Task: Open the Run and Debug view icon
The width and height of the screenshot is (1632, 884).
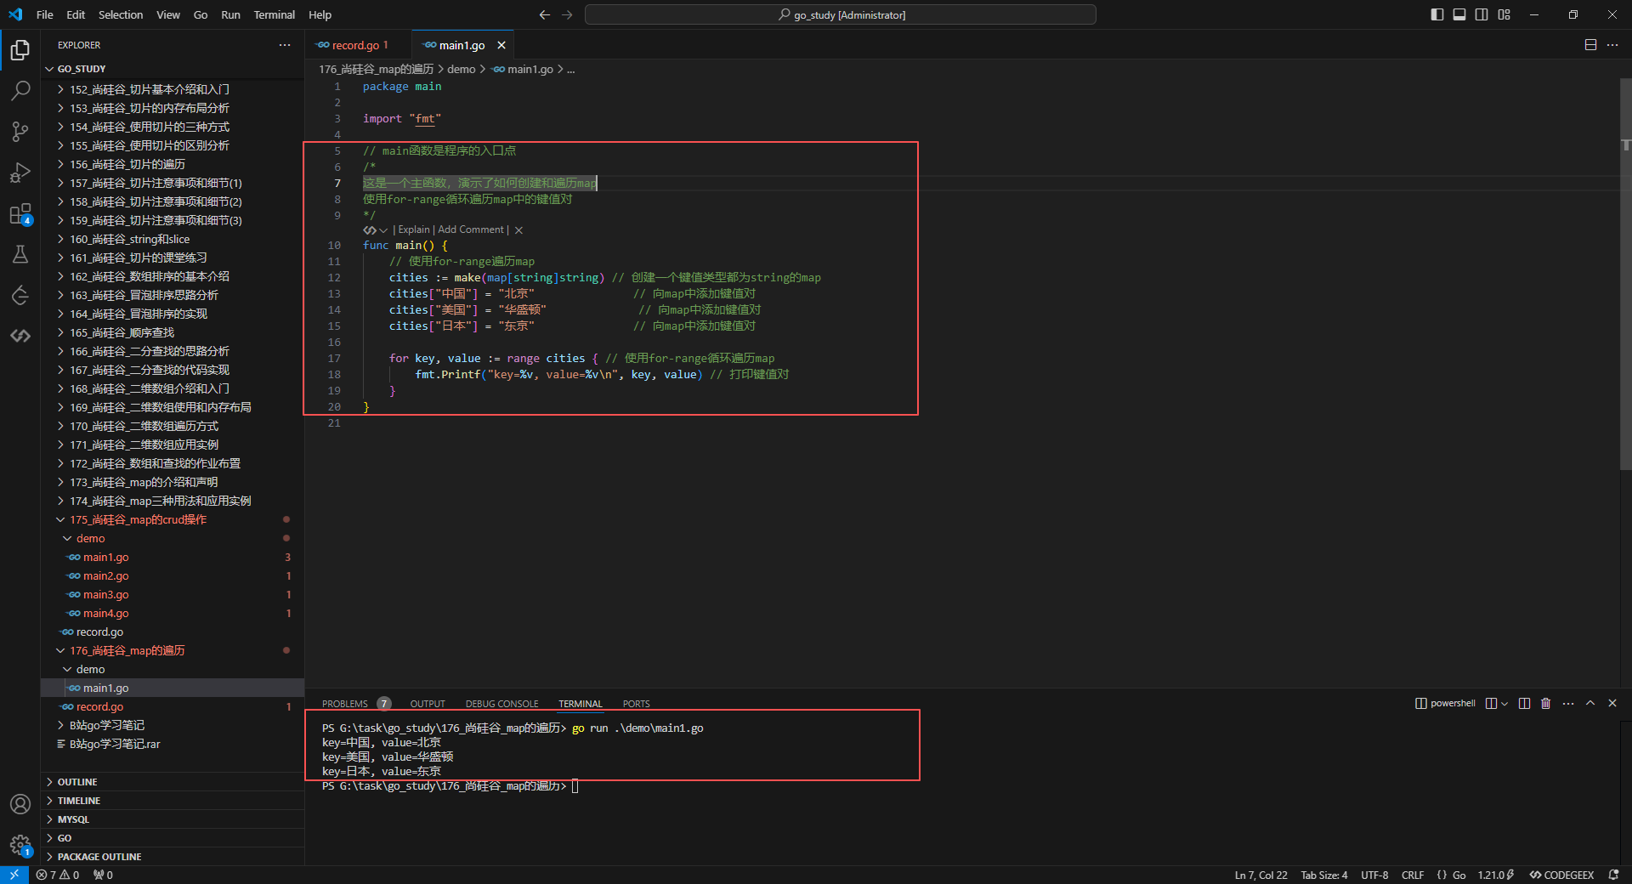Action: 20,172
